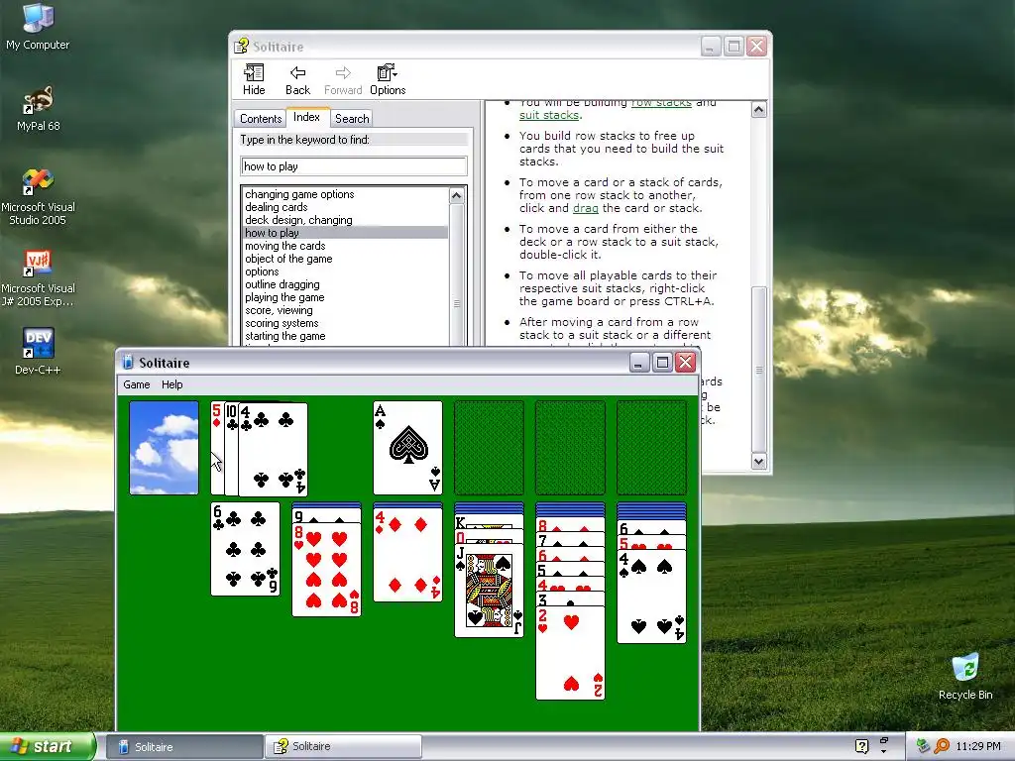Open My Computer desktop icon
Image resolution: width=1015 pixels, height=761 pixels.
coord(38,26)
